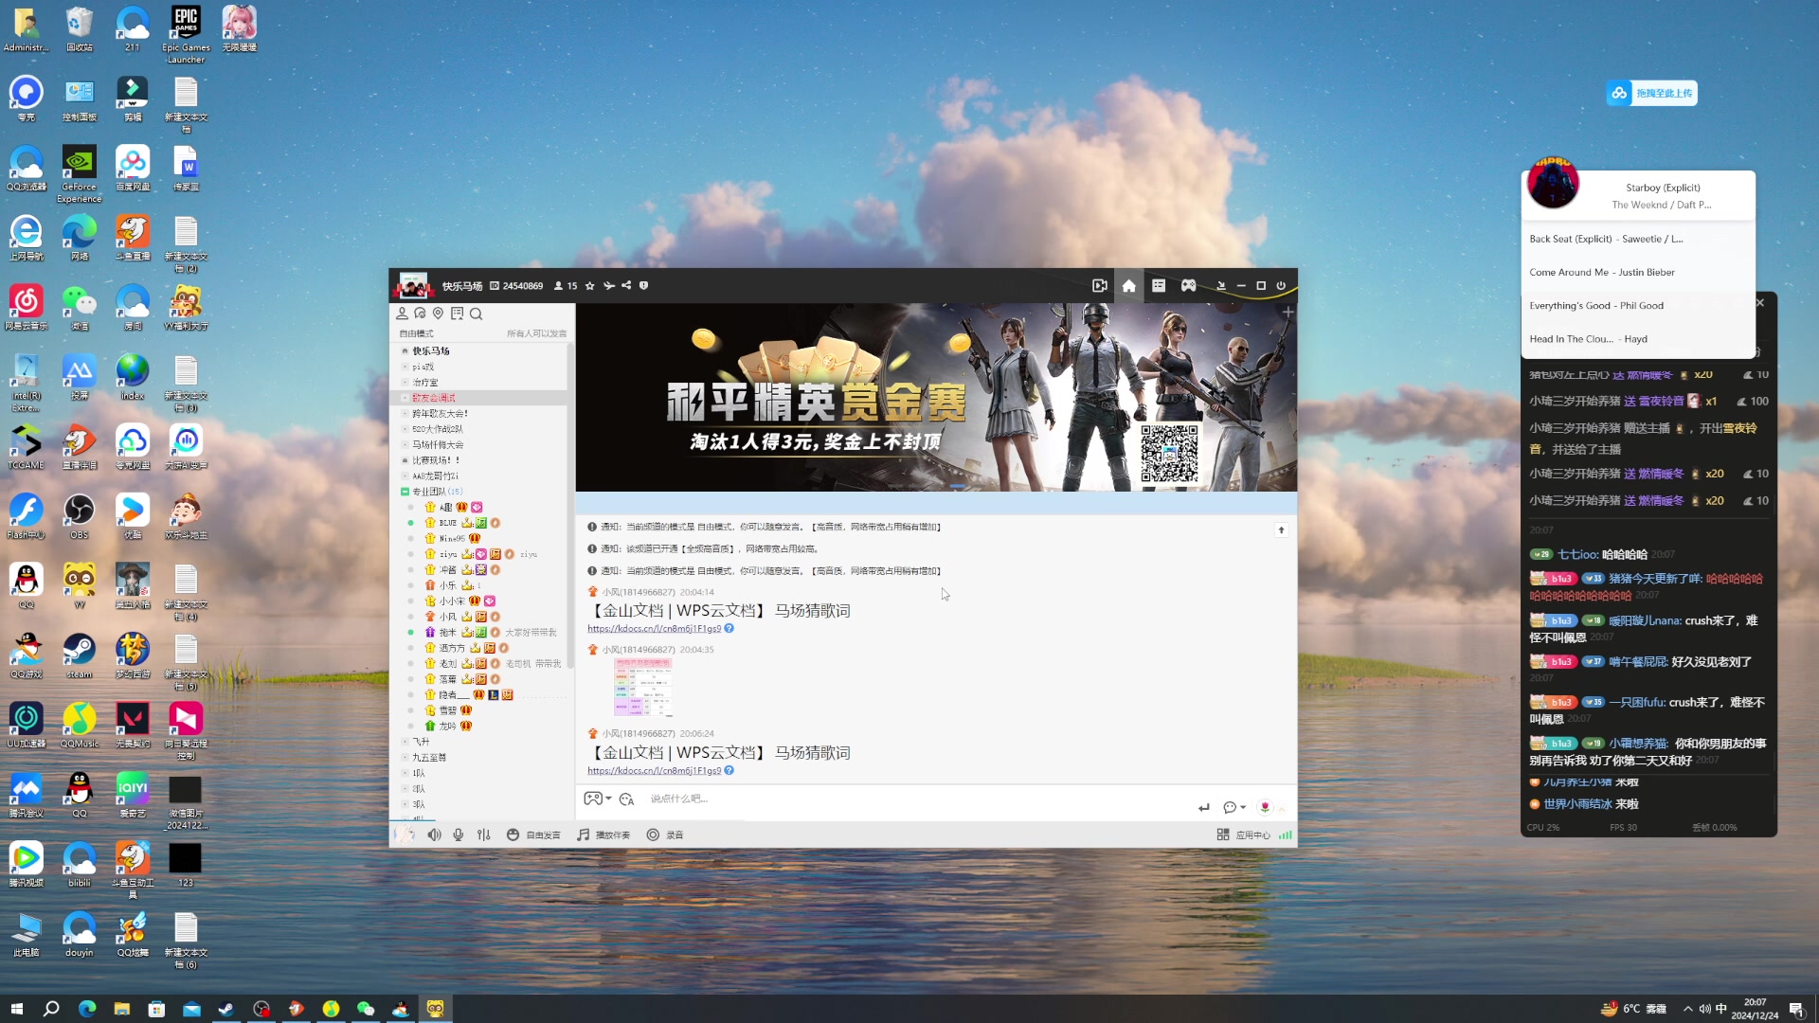
Task: Click the scroll-to-top arrow in chat area
Action: (x=1281, y=529)
